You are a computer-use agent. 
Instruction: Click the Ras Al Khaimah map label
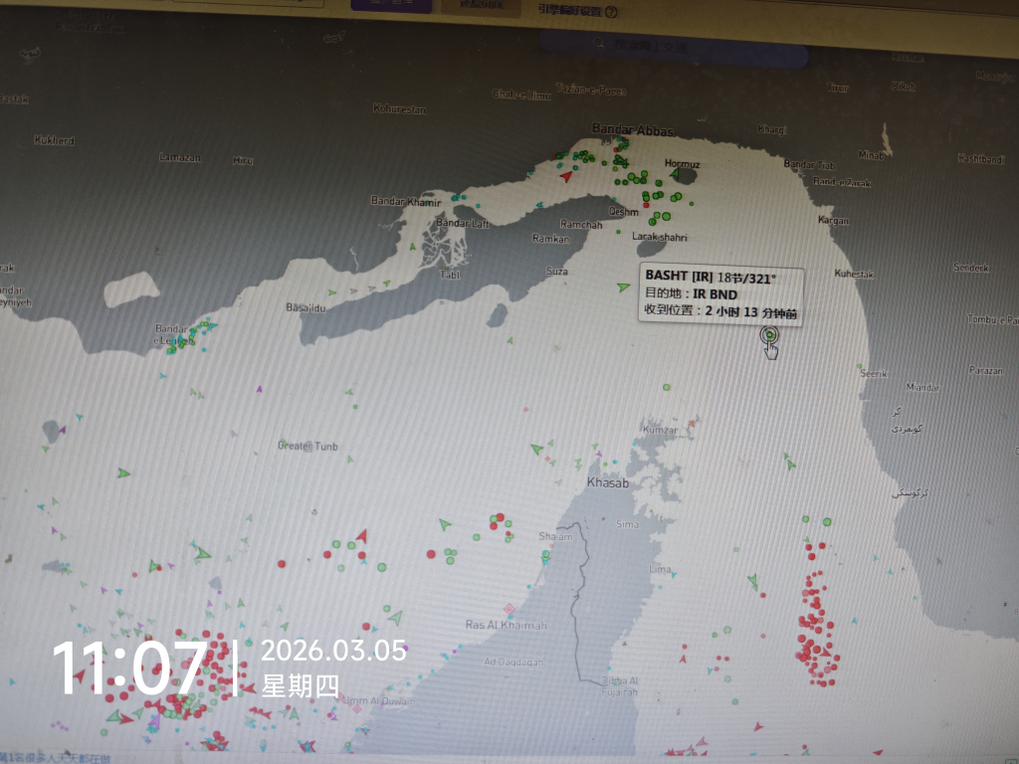[x=507, y=625]
